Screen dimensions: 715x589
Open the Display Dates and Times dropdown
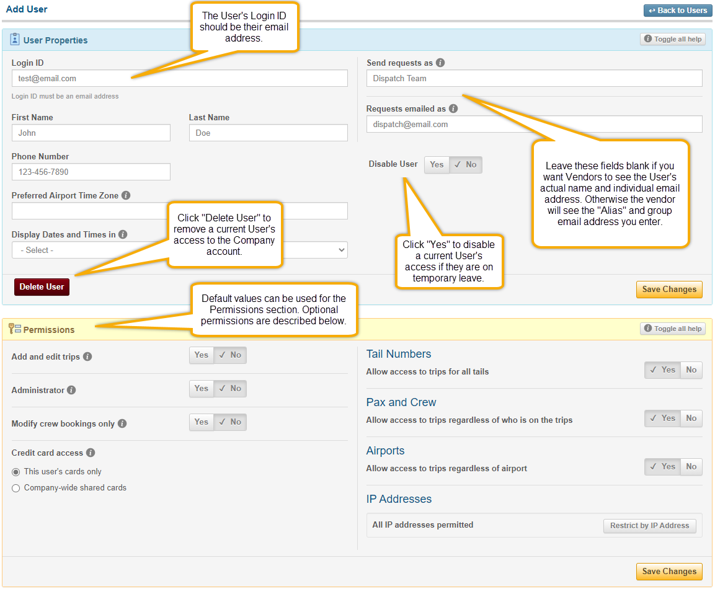click(x=179, y=250)
